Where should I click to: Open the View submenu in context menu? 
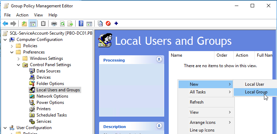point(206,112)
